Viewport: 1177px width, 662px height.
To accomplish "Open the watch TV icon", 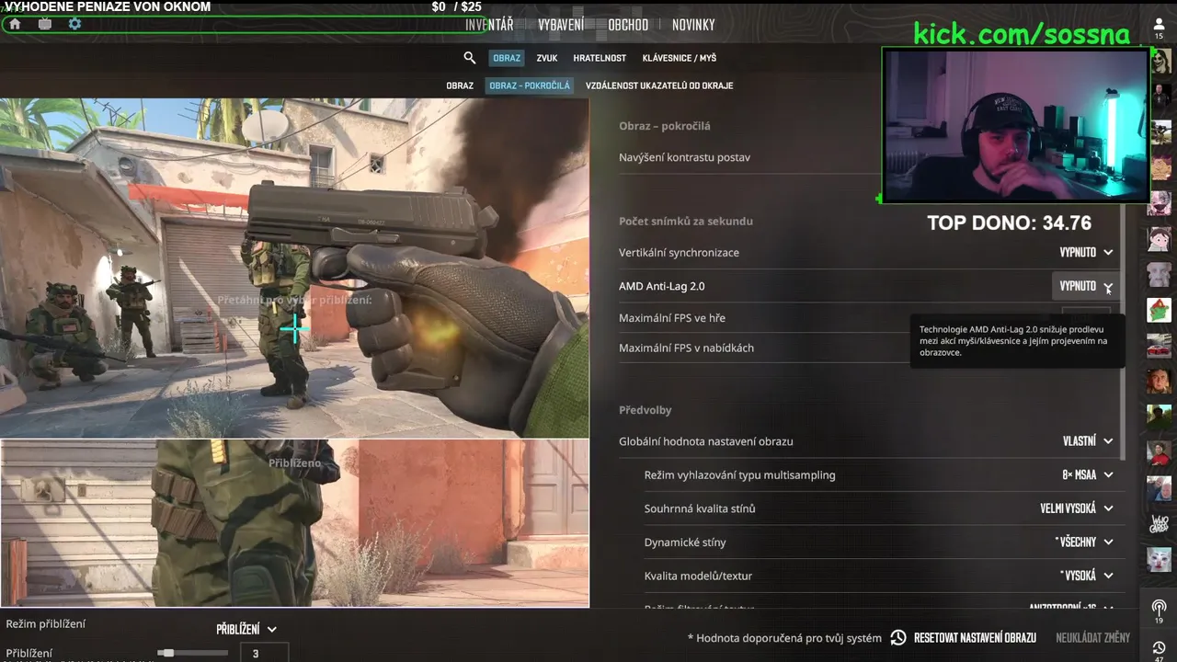I will (x=45, y=24).
